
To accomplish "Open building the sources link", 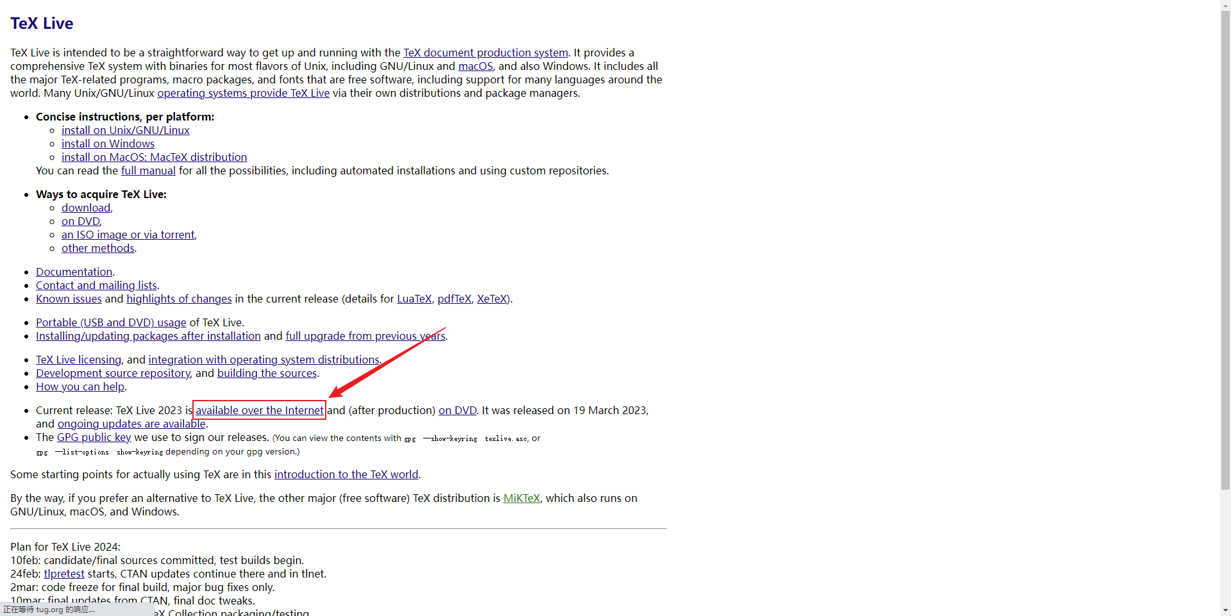I will pos(267,373).
